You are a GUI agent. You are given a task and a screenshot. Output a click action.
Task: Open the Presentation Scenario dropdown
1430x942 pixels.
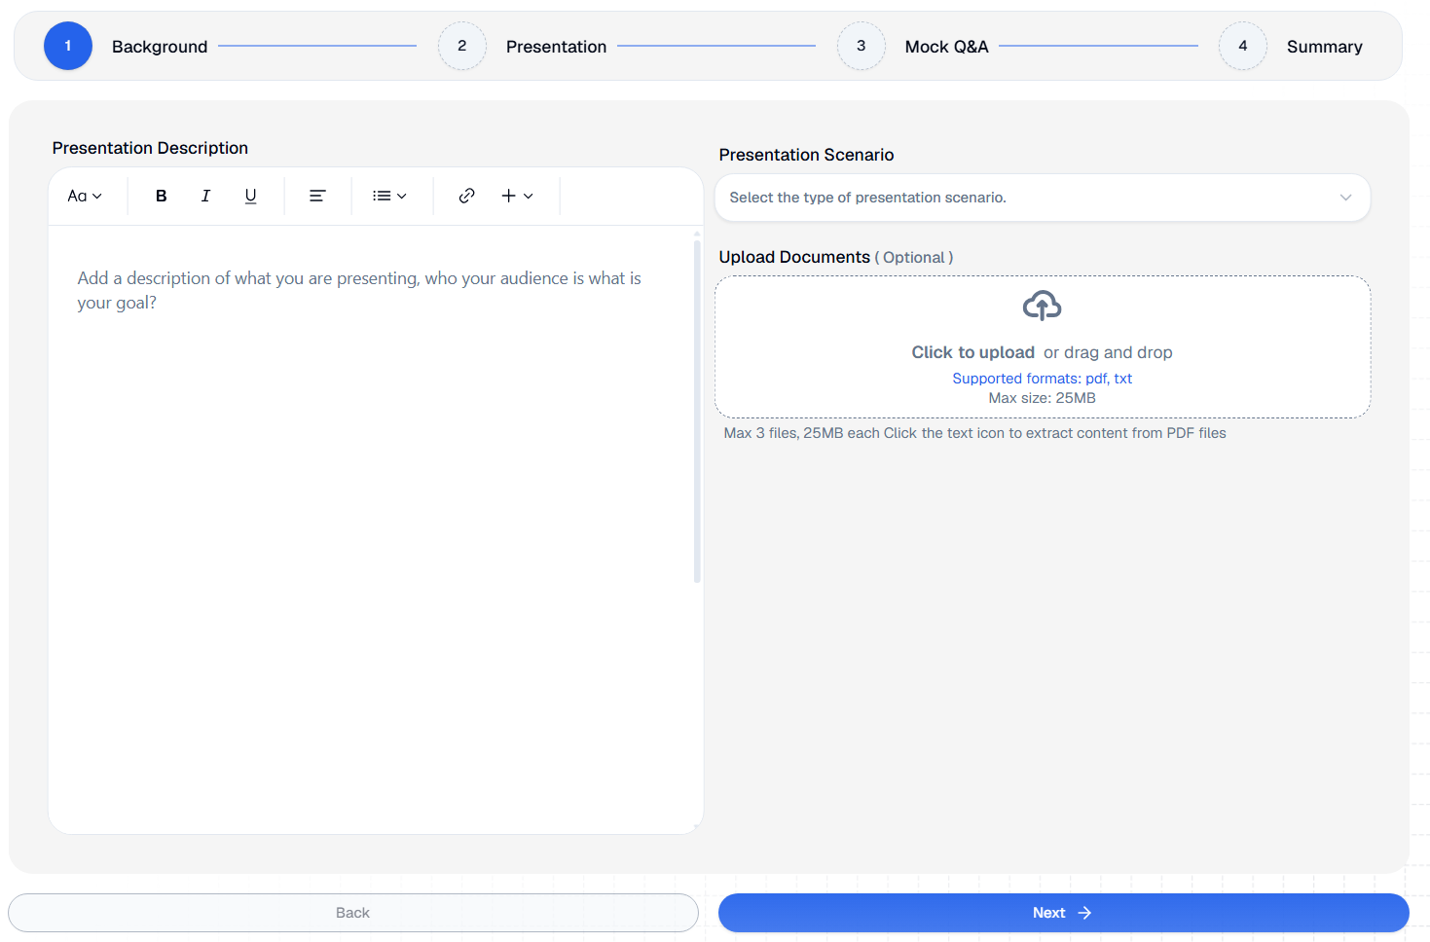coord(1042,198)
